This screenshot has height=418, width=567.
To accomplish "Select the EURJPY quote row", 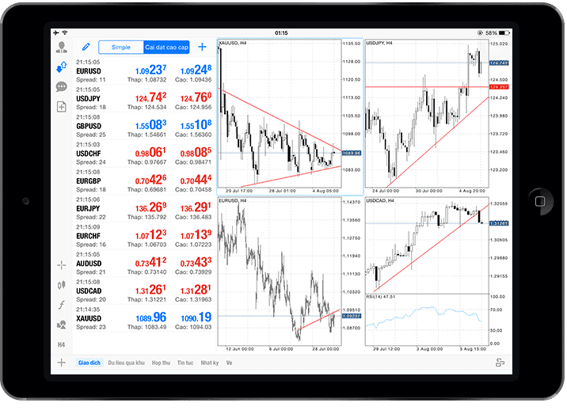I will coord(144,208).
